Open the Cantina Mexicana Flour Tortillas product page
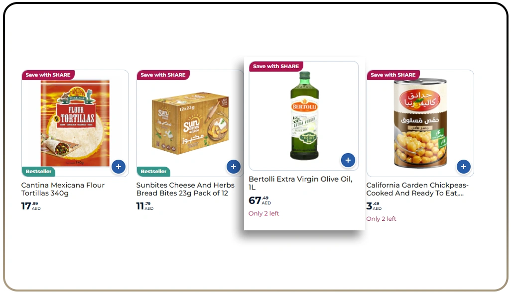The image size is (511, 293). [x=62, y=189]
